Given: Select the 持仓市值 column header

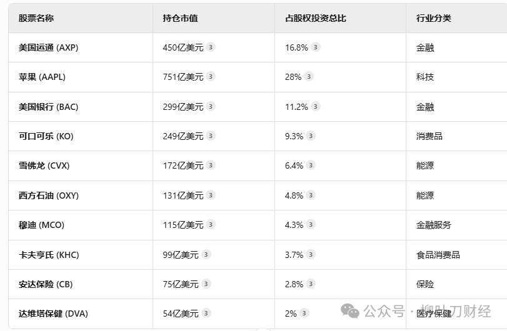Looking at the screenshot, I should [x=180, y=18].
